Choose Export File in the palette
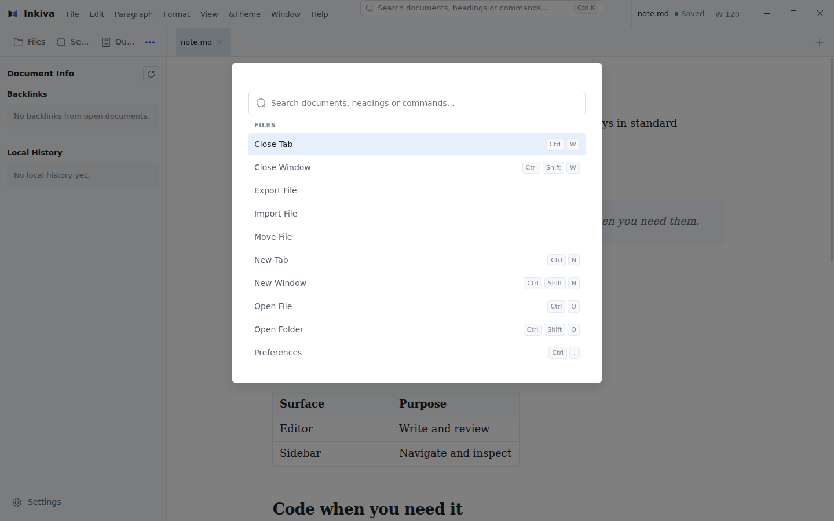834x521 pixels. click(417, 190)
